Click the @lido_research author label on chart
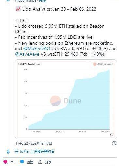The image size is (119, 166). [x=105, y=64]
